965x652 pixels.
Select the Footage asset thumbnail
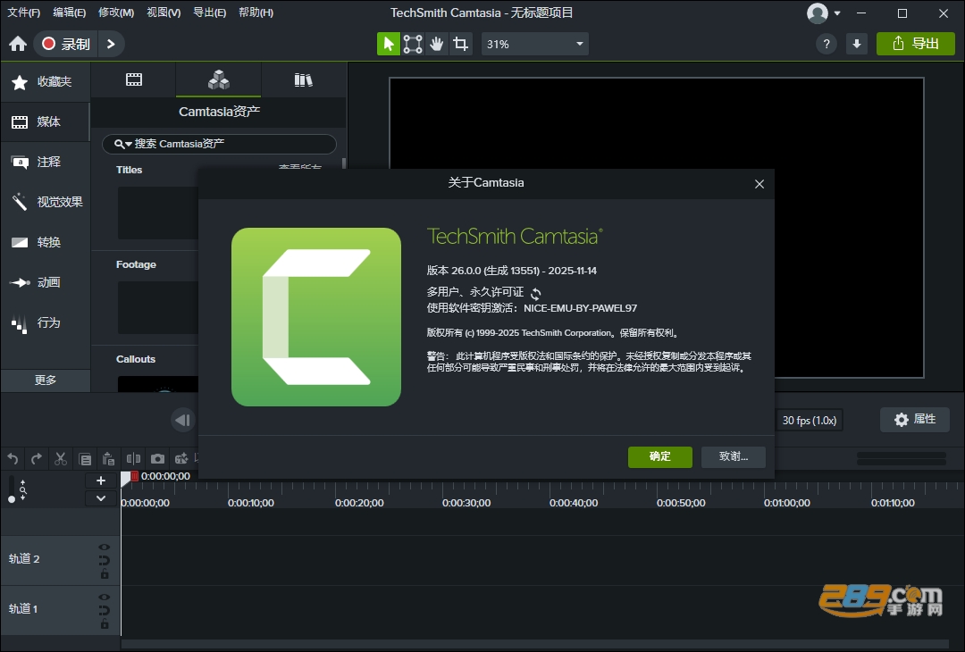click(x=158, y=307)
